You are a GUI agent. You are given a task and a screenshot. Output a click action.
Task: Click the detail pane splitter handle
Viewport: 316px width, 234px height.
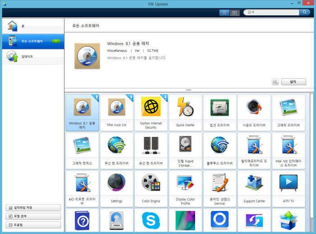pos(189,90)
